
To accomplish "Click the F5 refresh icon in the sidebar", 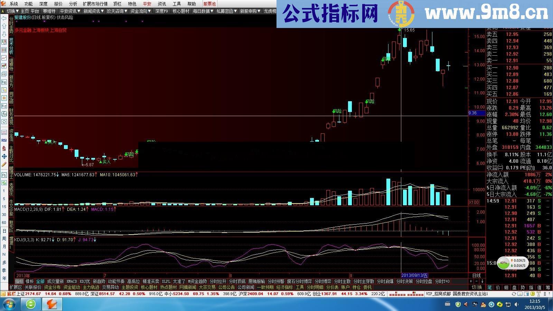I will (3, 175).
